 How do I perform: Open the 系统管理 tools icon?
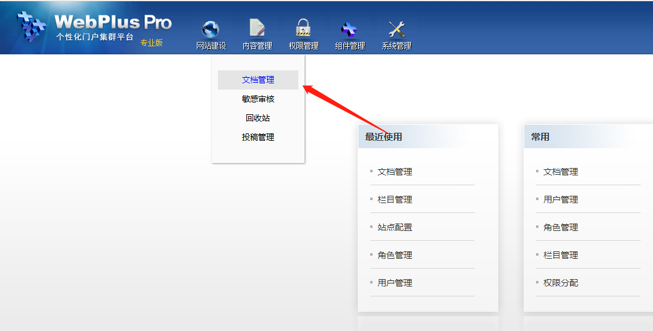(396, 29)
